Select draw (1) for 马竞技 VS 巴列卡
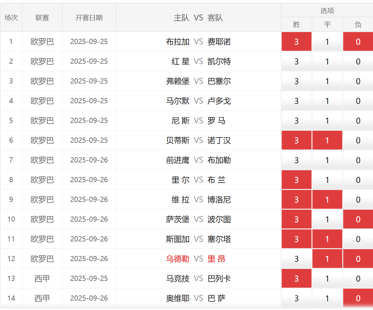 [x=327, y=279]
